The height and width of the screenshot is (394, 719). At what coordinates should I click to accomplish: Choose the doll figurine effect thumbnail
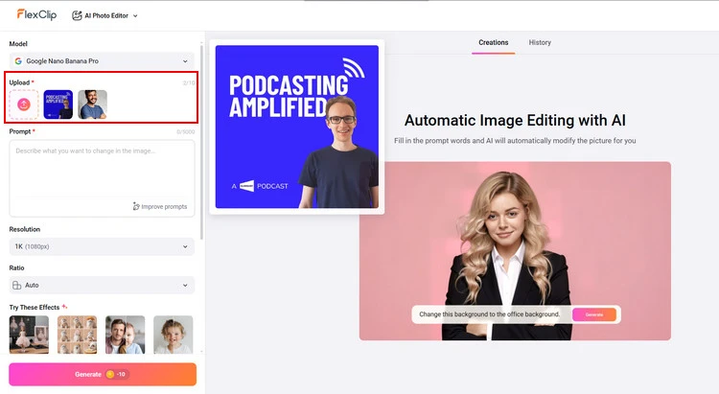[x=29, y=335]
